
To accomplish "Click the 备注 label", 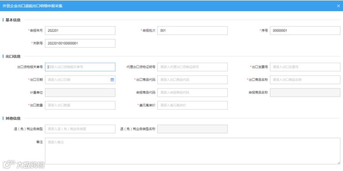I will pyautogui.click(x=39, y=142).
